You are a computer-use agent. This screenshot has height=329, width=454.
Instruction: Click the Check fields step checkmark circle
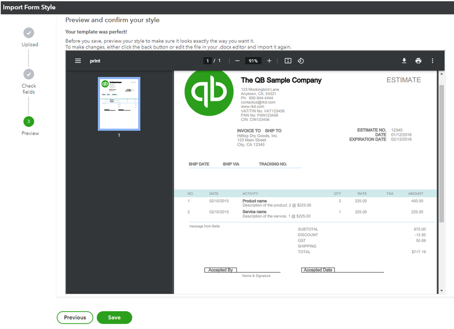tap(29, 74)
